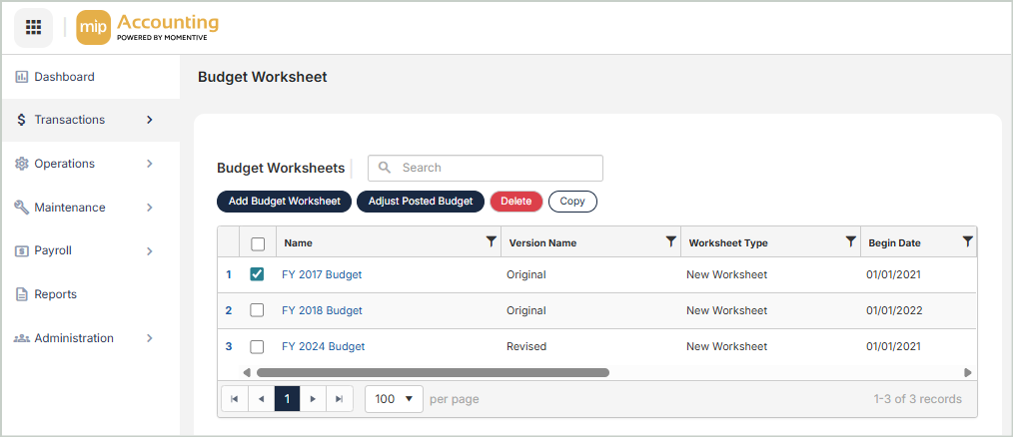Go to the last page icon
Screen dimensions: 1013x437
[x=340, y=399]
